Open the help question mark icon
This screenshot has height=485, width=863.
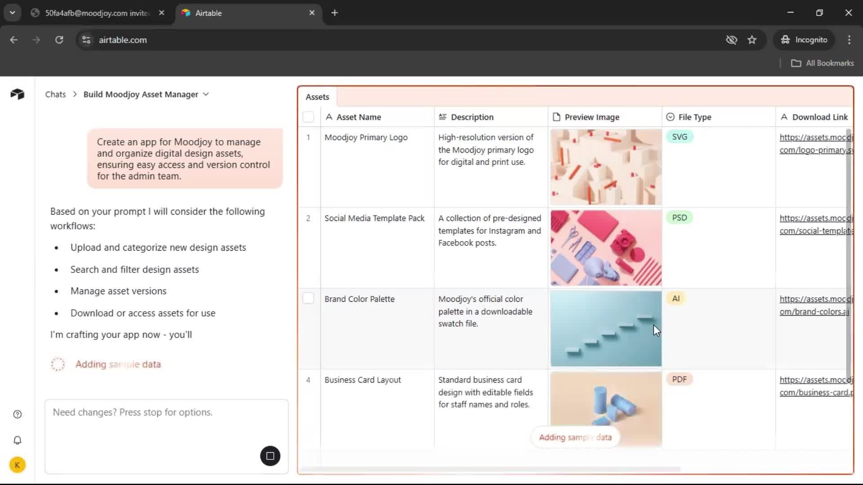click(x=18, y=414)
